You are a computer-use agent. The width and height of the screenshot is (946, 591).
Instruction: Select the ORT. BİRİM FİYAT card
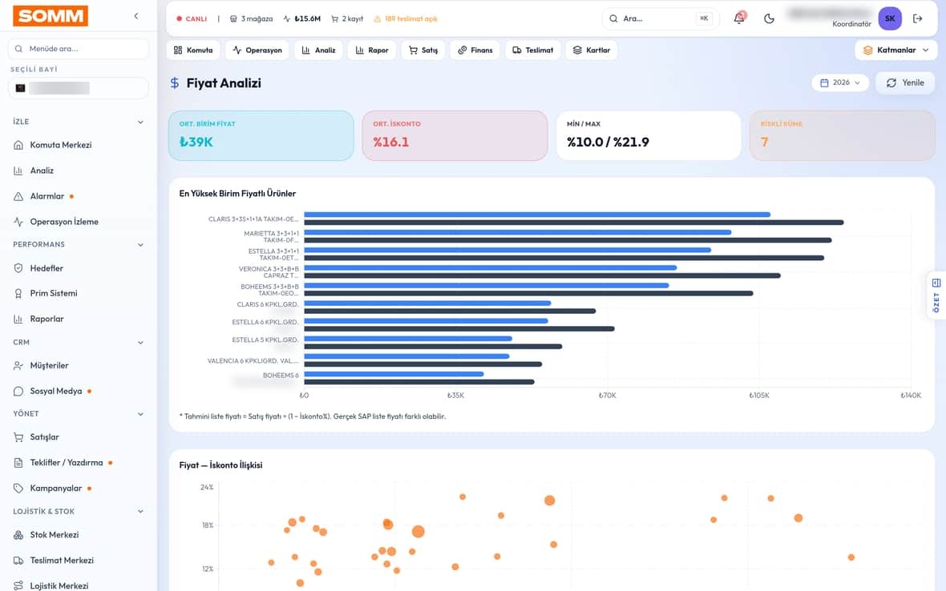tap(261, 135)
